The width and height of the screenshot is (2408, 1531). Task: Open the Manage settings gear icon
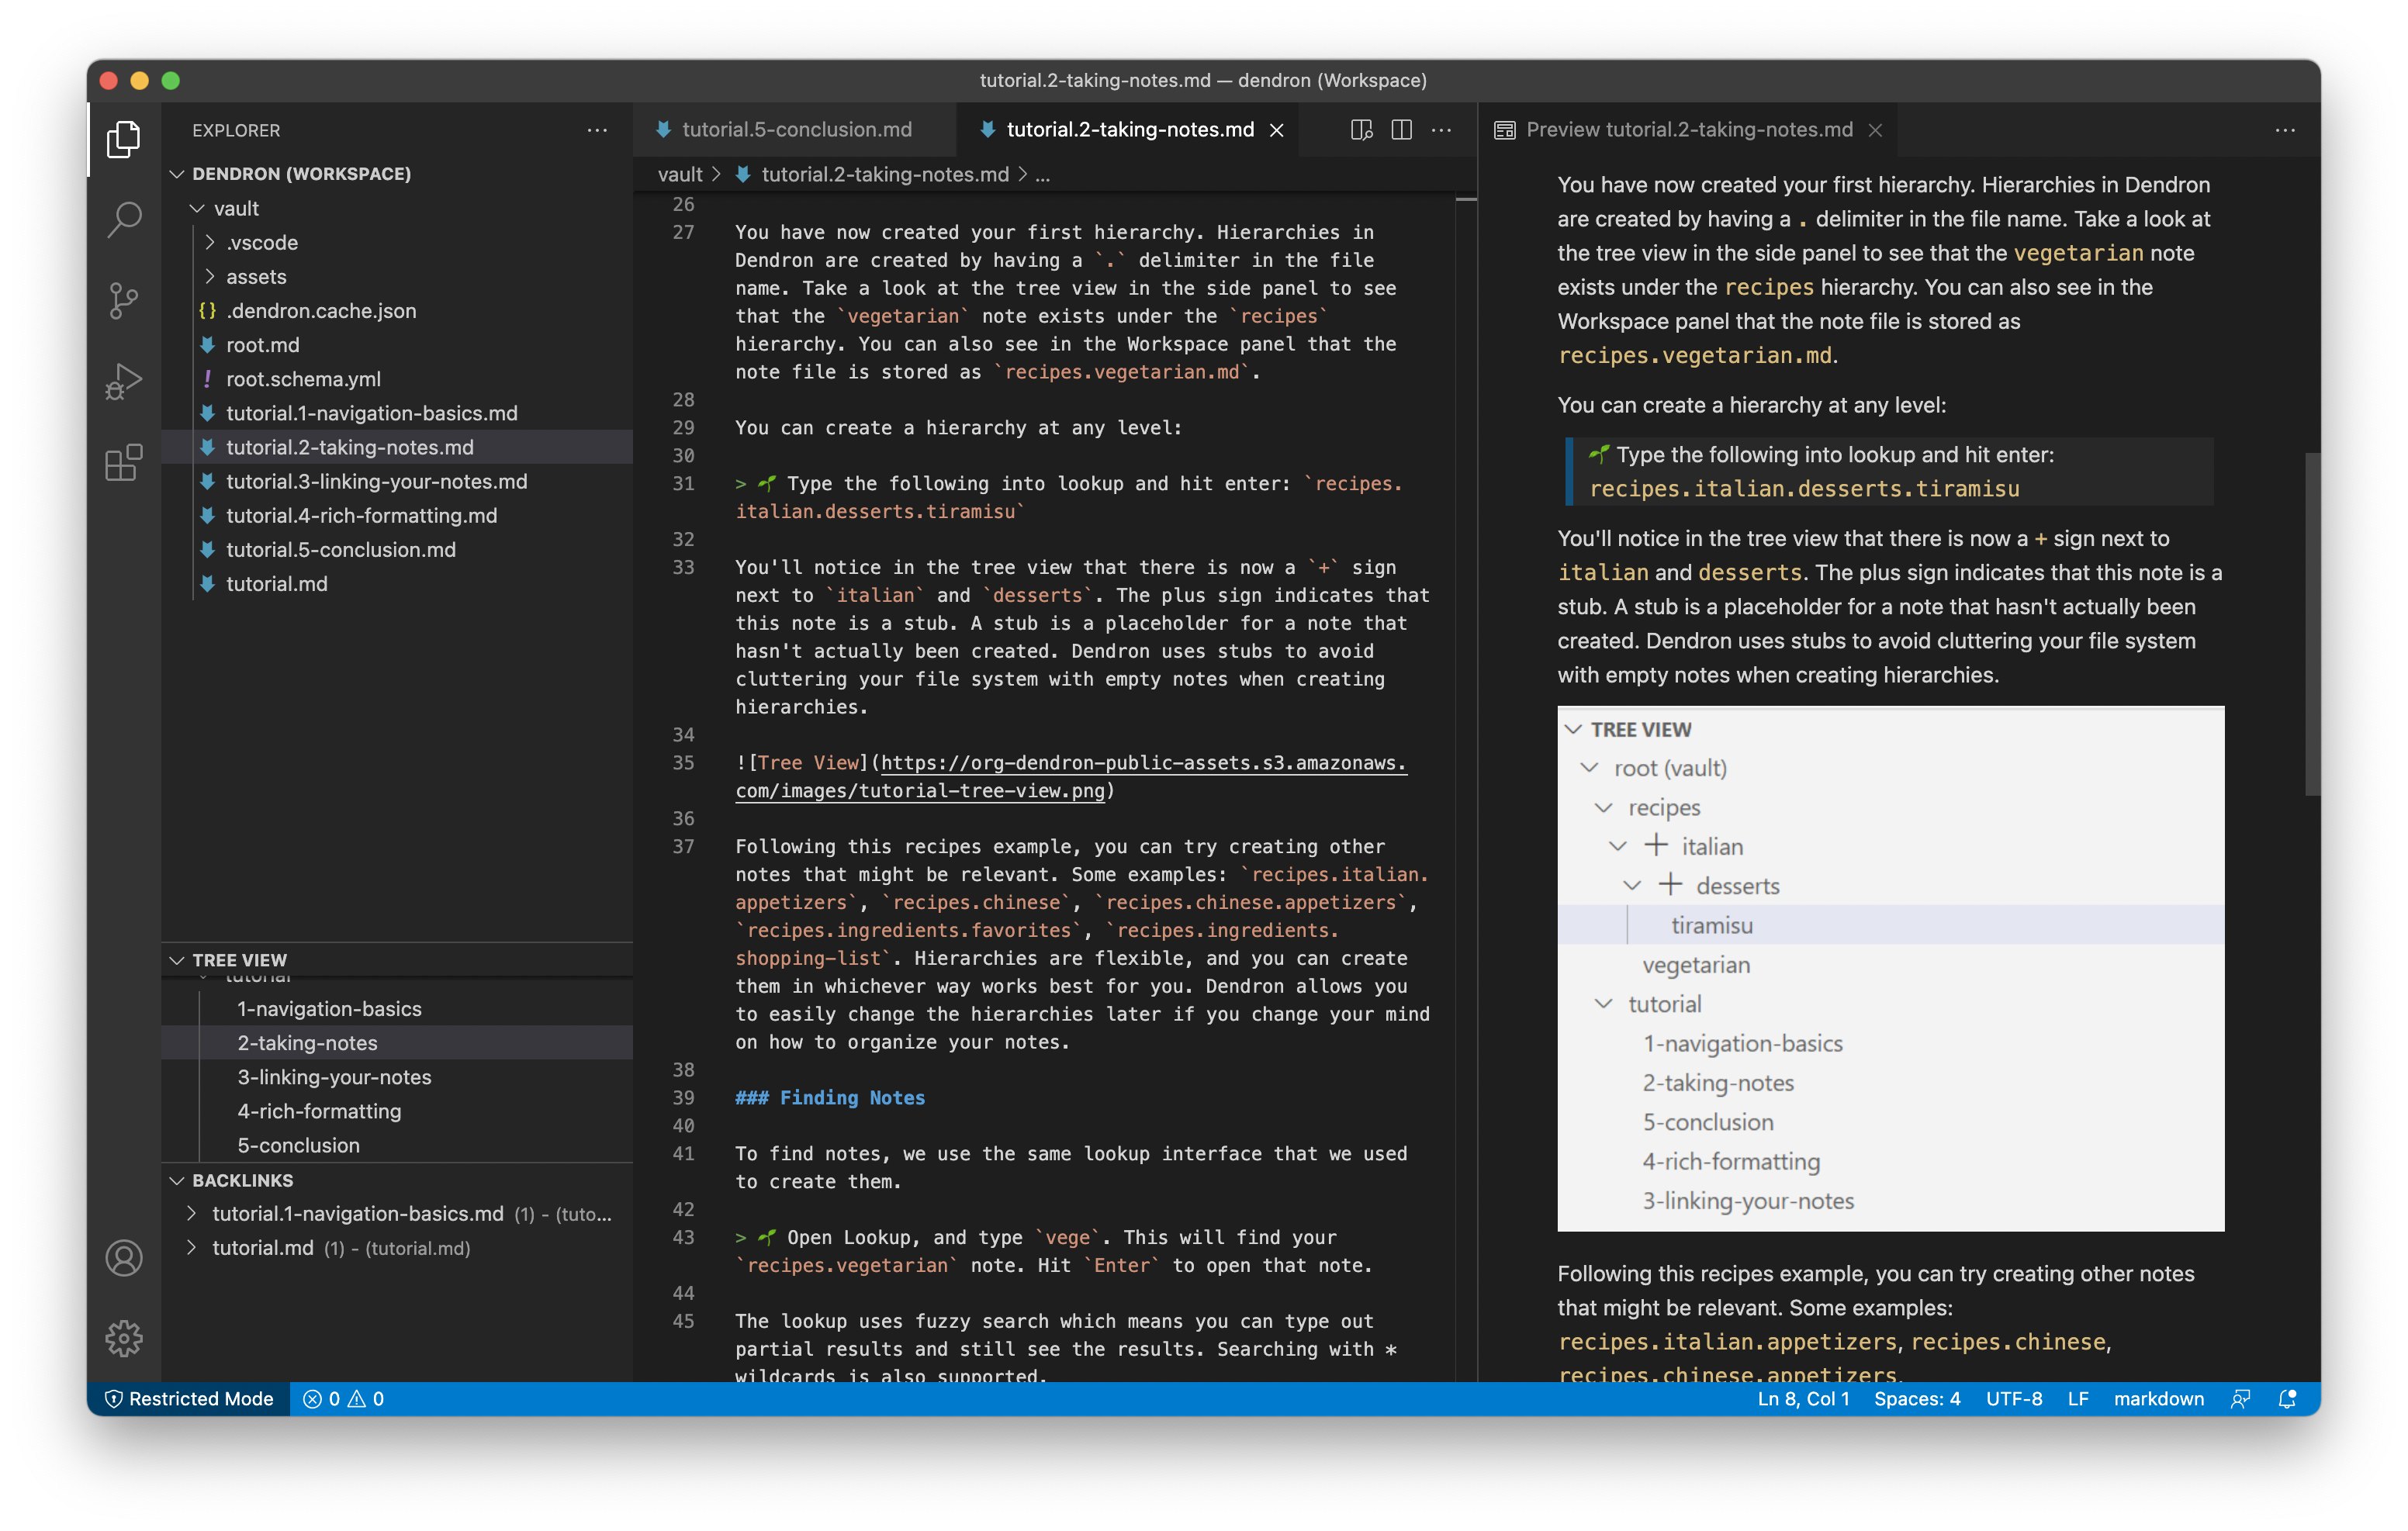click(x=123, y=1338)
